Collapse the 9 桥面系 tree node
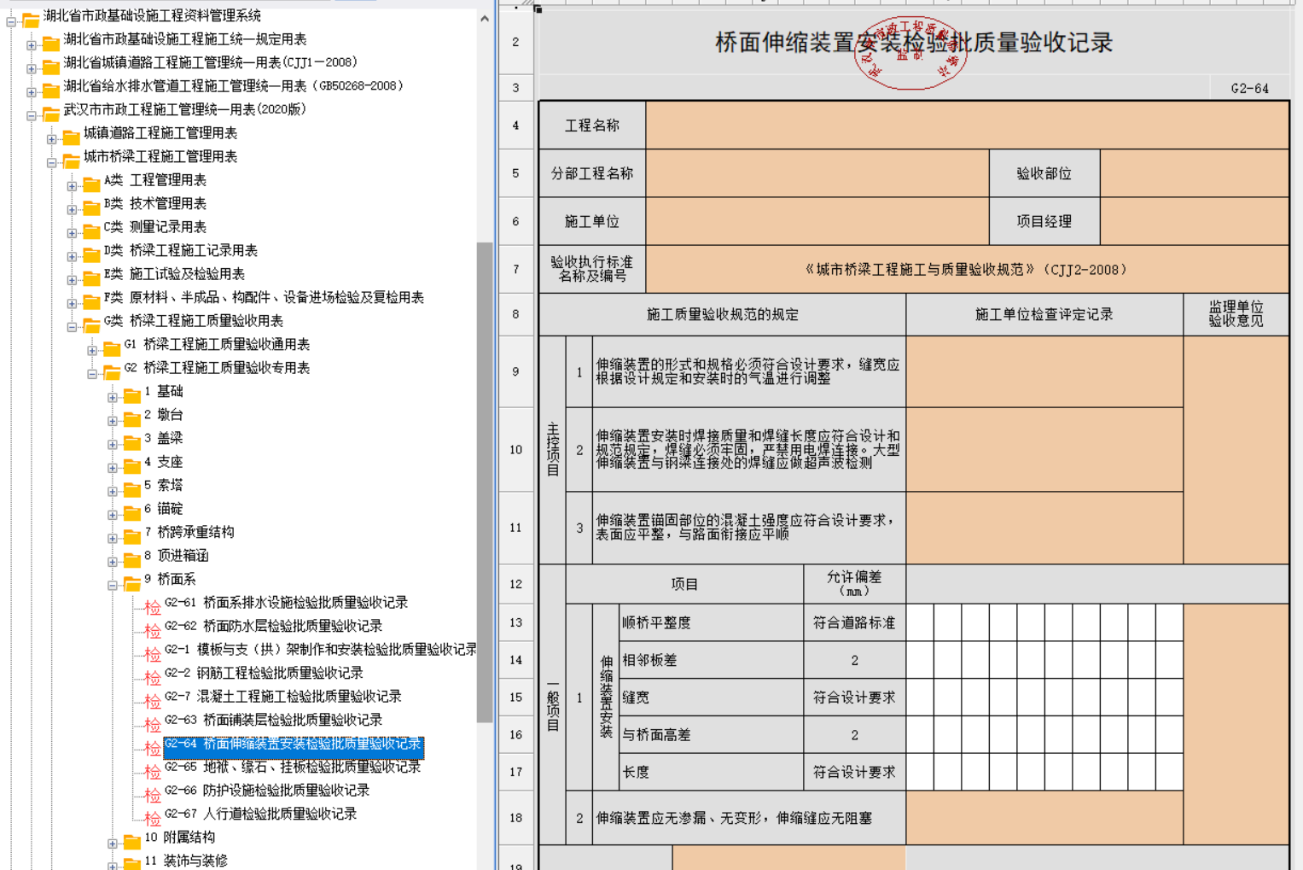This screenshot has height=870, width=1303. coord(113,585)
